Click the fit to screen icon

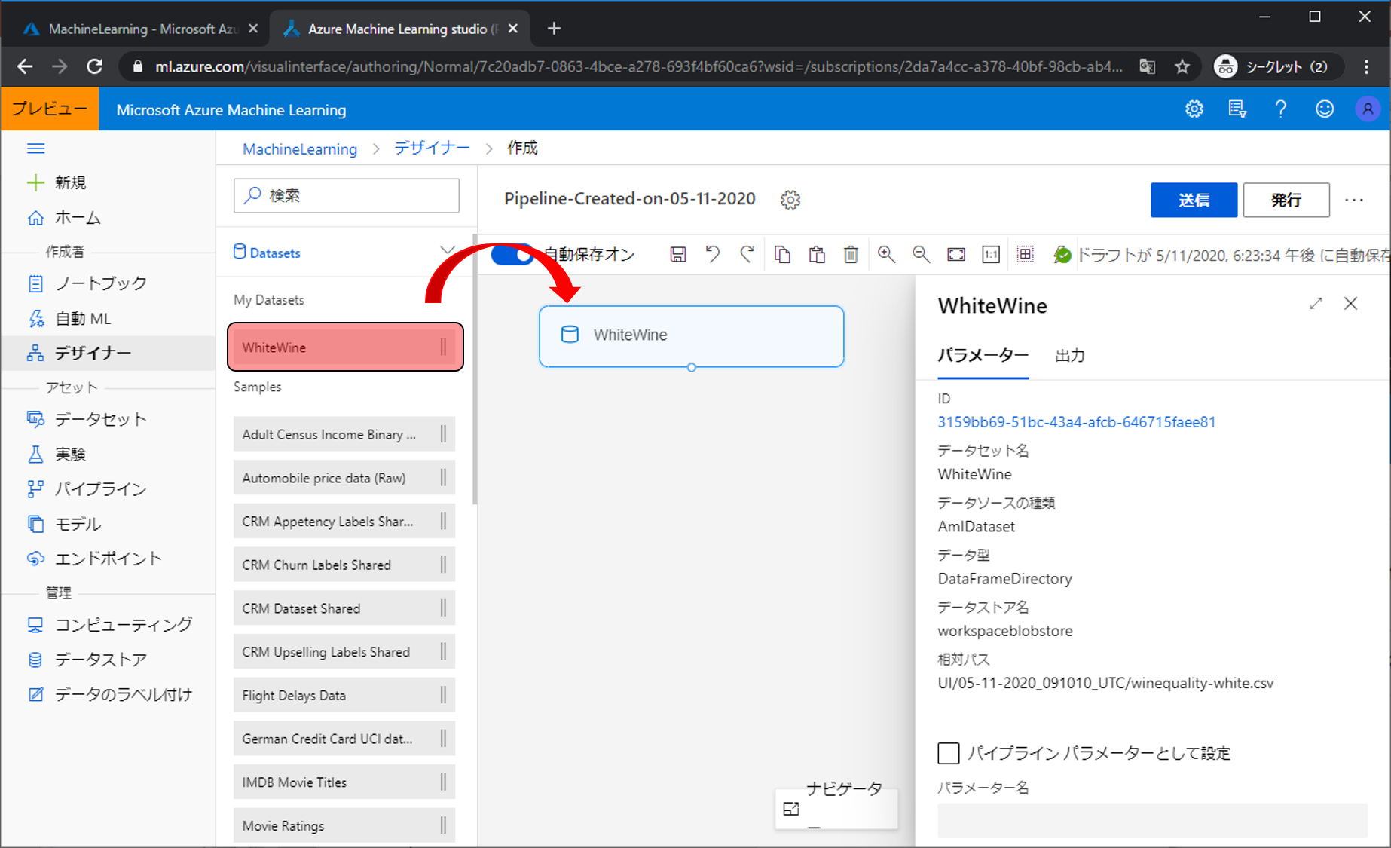[x=956, y=255]
